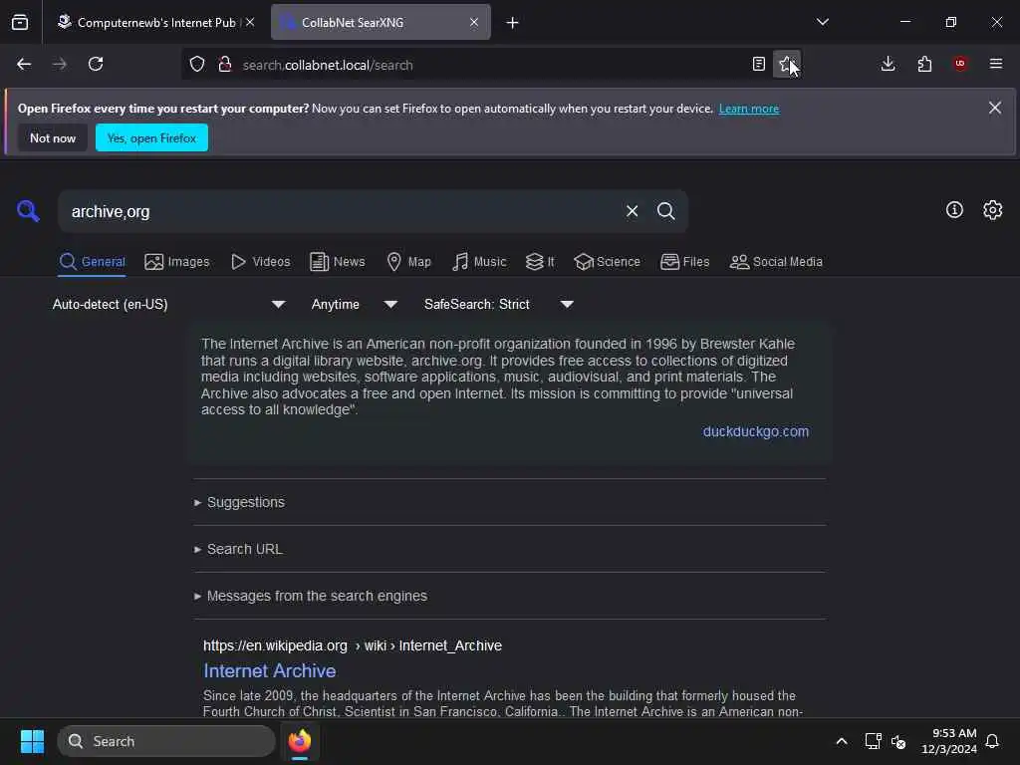Expand the Suggestions section
This screenshot has width=1020, height=765.
[239, 502]
